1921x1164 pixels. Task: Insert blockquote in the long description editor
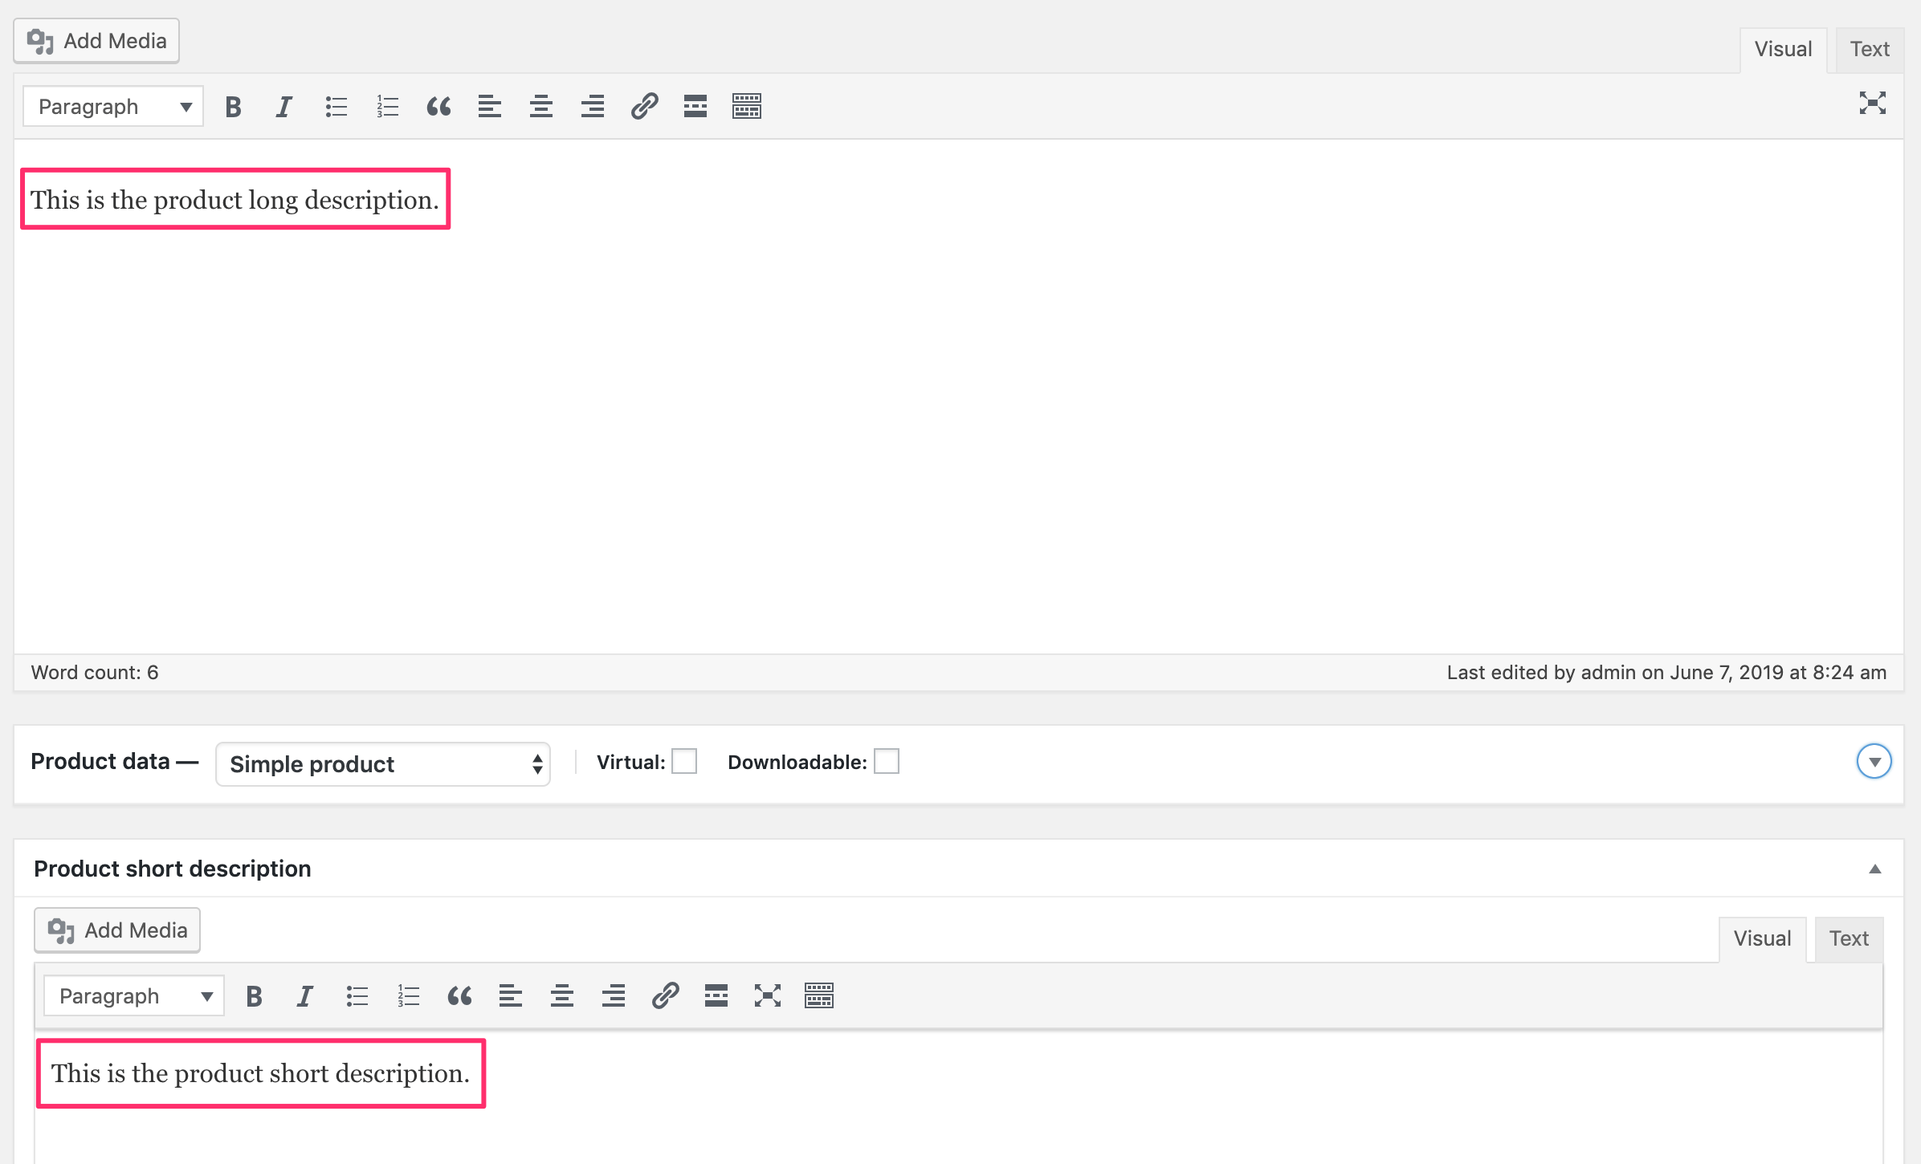tap(438, 107)
